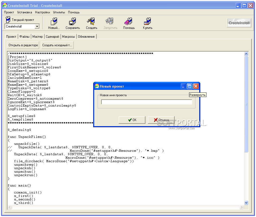Viewport: 256px width, 217px height.
Task: Click the line "func main{}"
Action: 19,185
